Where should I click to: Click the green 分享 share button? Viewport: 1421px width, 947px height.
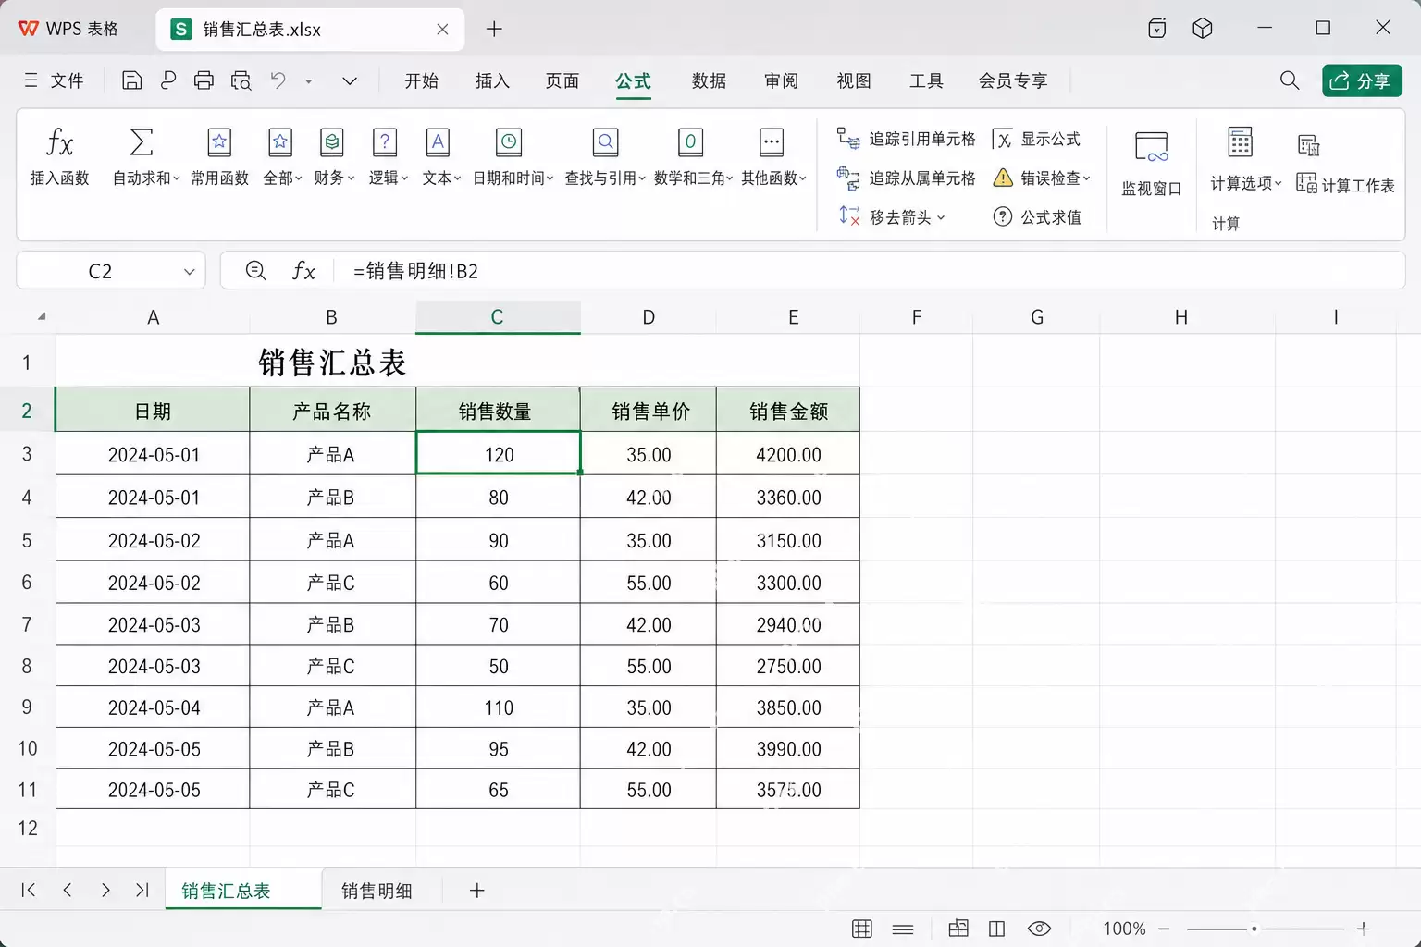tap(1362, 80)
